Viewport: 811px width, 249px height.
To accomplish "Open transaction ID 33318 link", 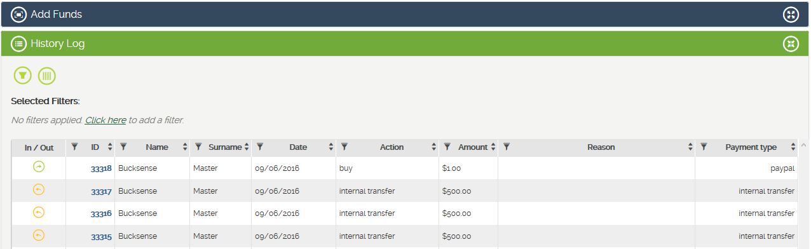I will 101,169.
